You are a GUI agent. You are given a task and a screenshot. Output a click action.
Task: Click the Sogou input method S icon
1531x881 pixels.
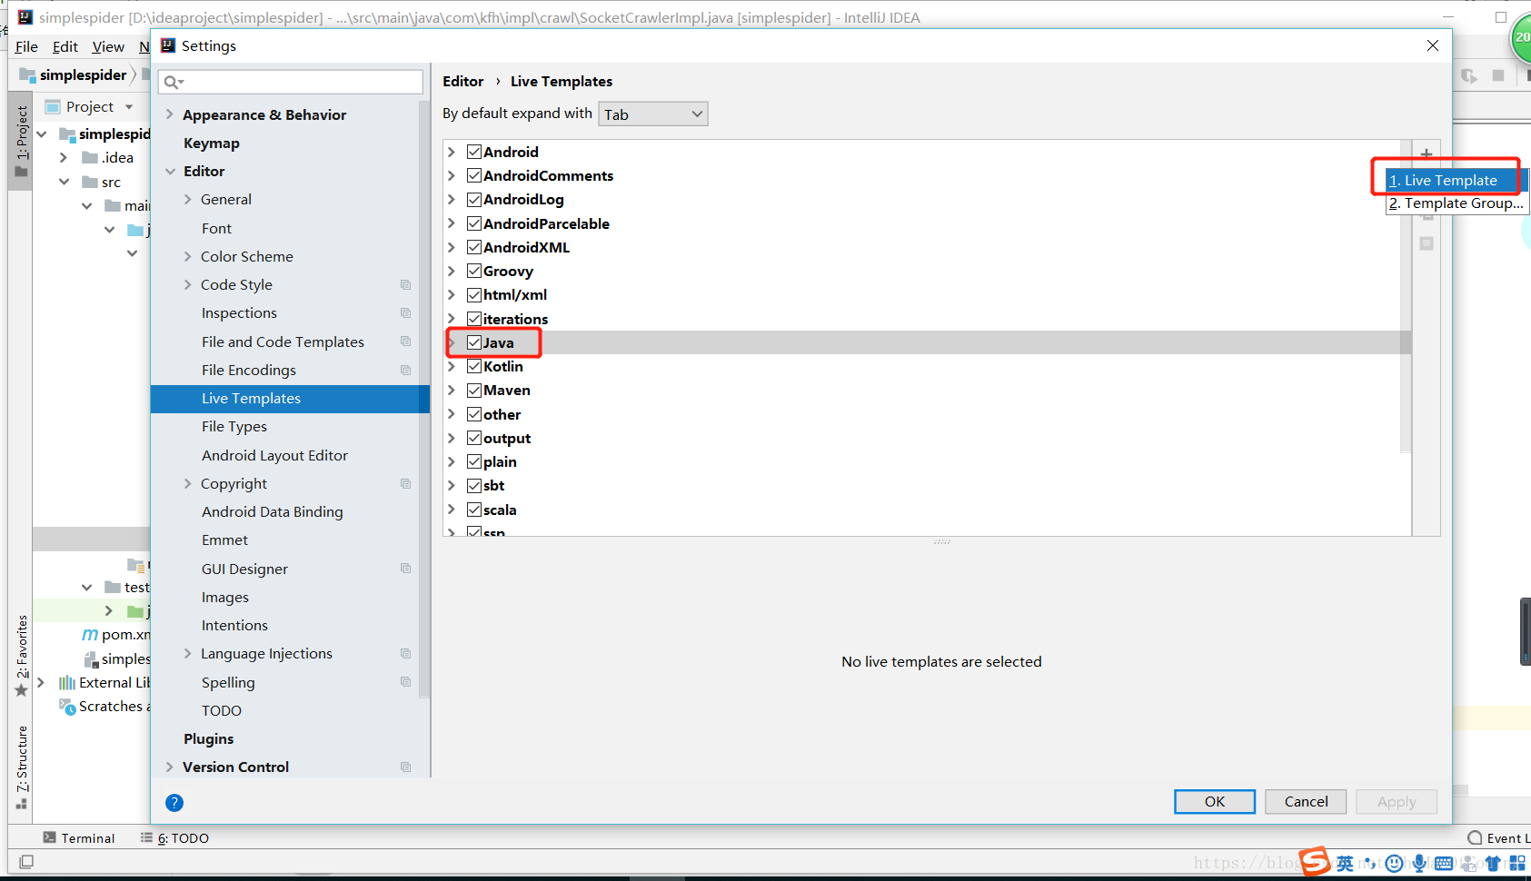(1315, 861)
